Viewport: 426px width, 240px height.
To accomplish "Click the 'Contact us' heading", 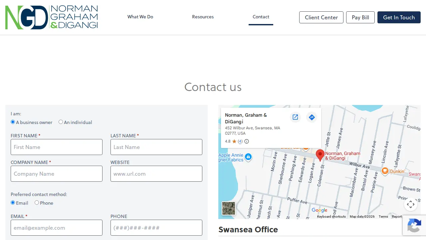I will click(213, 87).
